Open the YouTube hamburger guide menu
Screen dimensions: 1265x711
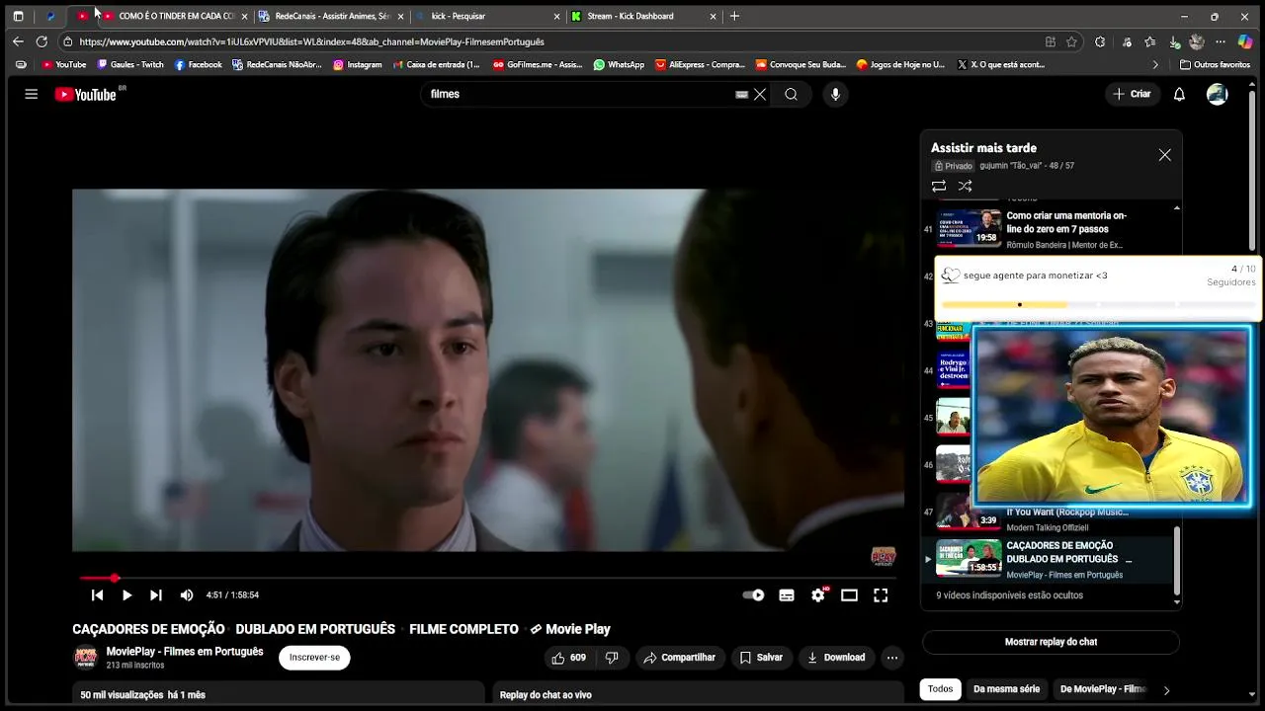[31, 94]
